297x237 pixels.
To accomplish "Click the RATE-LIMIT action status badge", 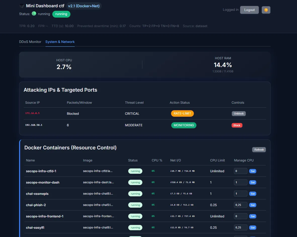I will [182, 113].
